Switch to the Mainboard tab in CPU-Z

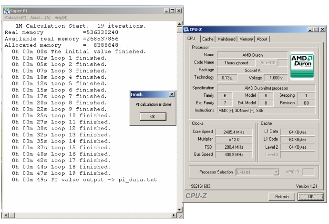pos(226,39)
